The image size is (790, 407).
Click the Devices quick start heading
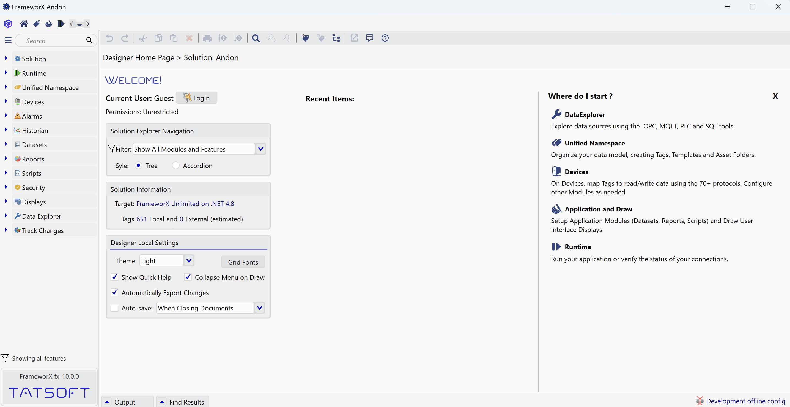(x=576, y=171)
